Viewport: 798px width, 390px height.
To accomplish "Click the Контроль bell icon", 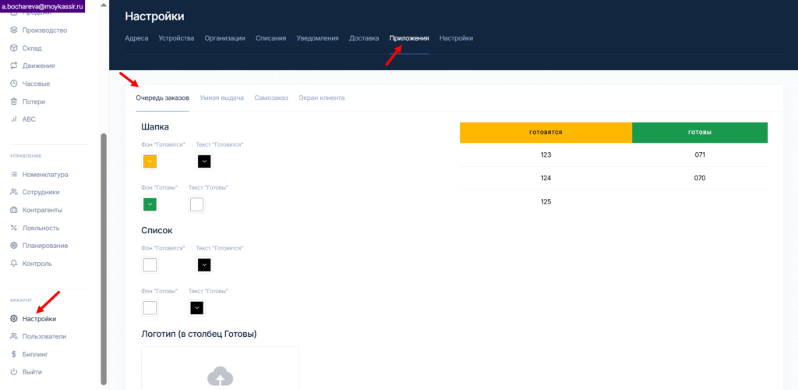I will tap(14, 263).
